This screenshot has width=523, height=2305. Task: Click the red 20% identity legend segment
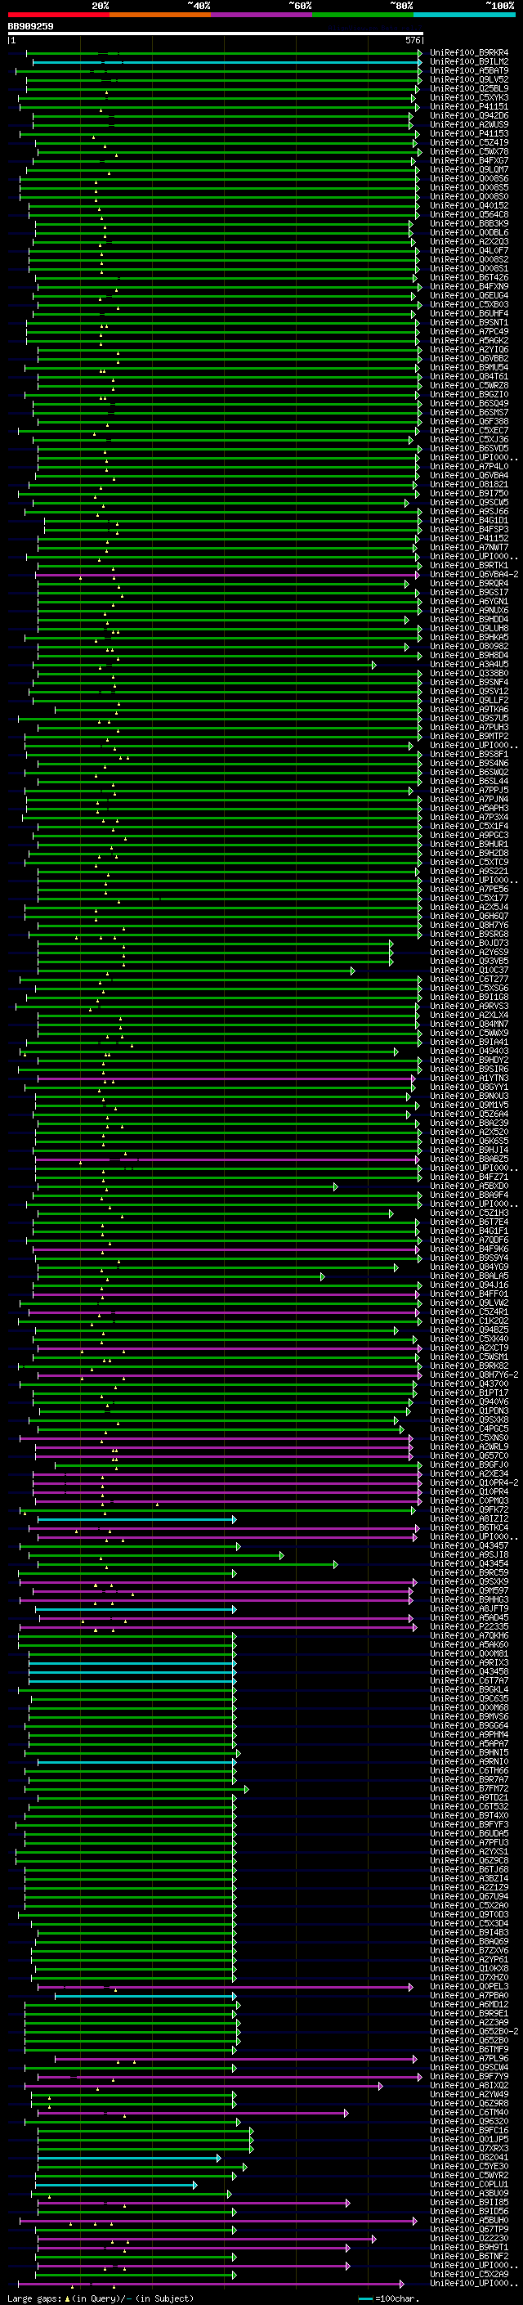(58, 15)
